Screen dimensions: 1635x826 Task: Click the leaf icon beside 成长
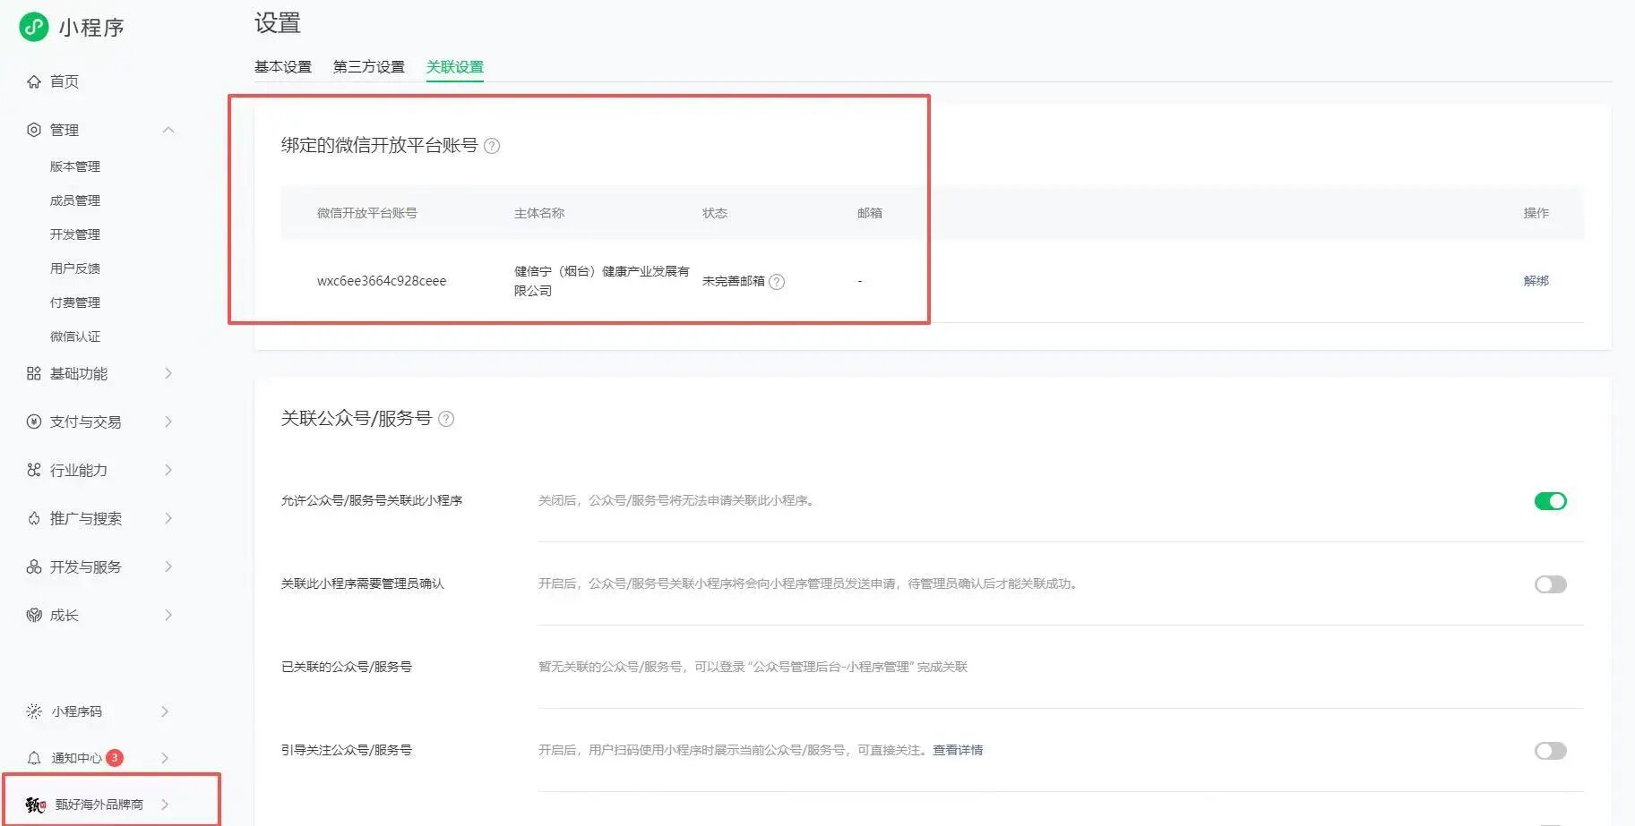[x=34, y=615]
